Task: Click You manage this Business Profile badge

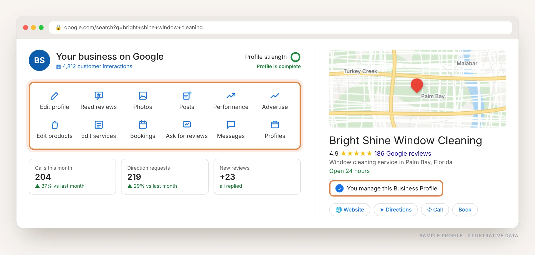Action: (386, 188)
